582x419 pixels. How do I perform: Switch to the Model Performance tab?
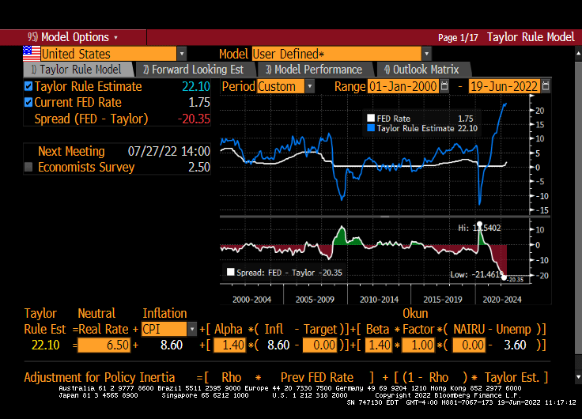313,70
